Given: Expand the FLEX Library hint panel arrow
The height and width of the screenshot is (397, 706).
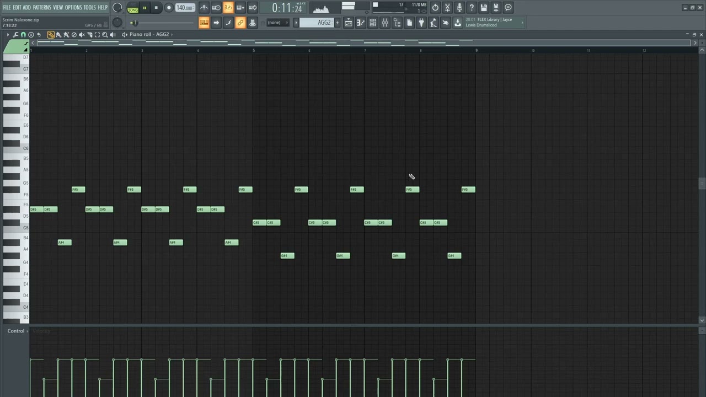Looking at the screenshot, I should click(x=522, y=23).
